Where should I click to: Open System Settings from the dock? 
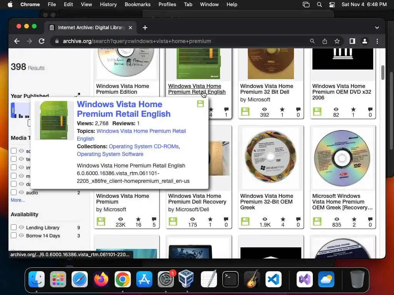coord(165,279)
